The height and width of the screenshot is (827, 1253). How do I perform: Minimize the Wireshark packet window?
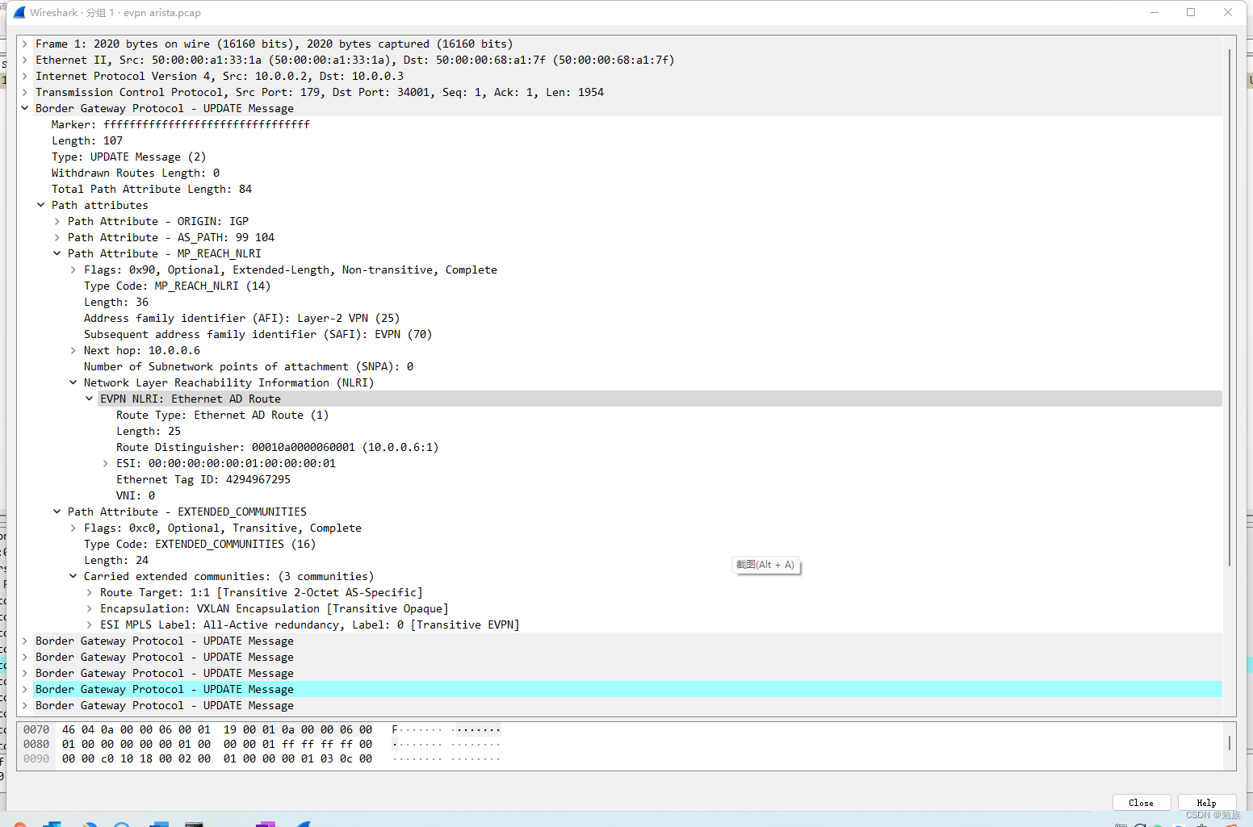pyautogui.click(x=1155, y=12)
